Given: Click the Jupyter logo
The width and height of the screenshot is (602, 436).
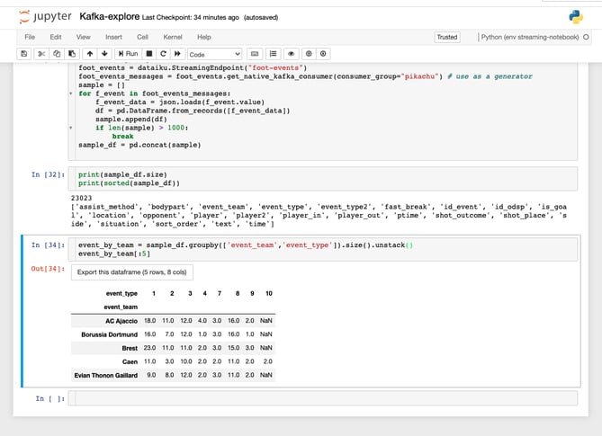Looking at the screenshot, I should point(45,17).
